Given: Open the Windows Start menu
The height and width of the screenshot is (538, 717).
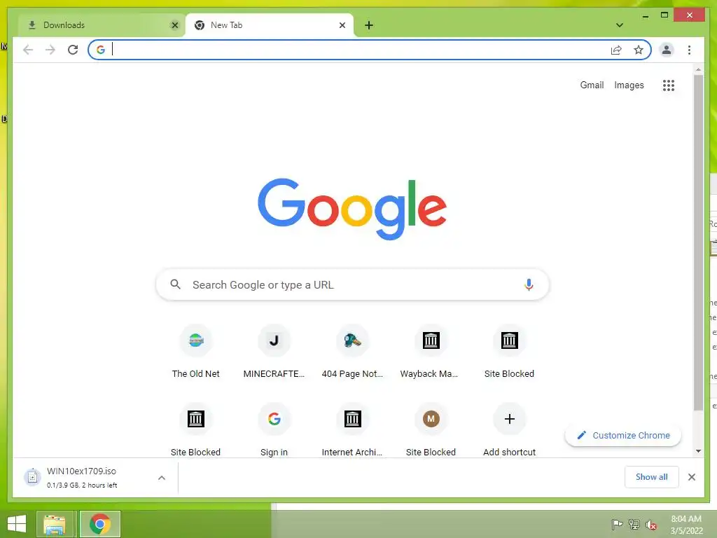Looking at the screenshot, I should point(17,524).
